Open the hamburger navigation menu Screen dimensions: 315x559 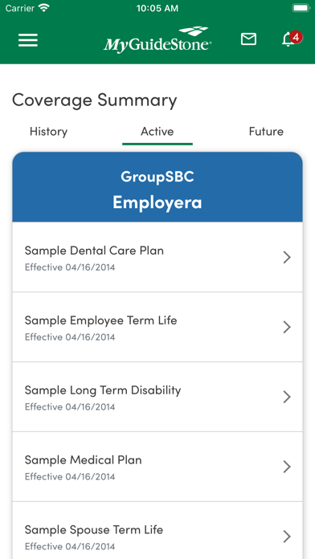coord(28,40)
